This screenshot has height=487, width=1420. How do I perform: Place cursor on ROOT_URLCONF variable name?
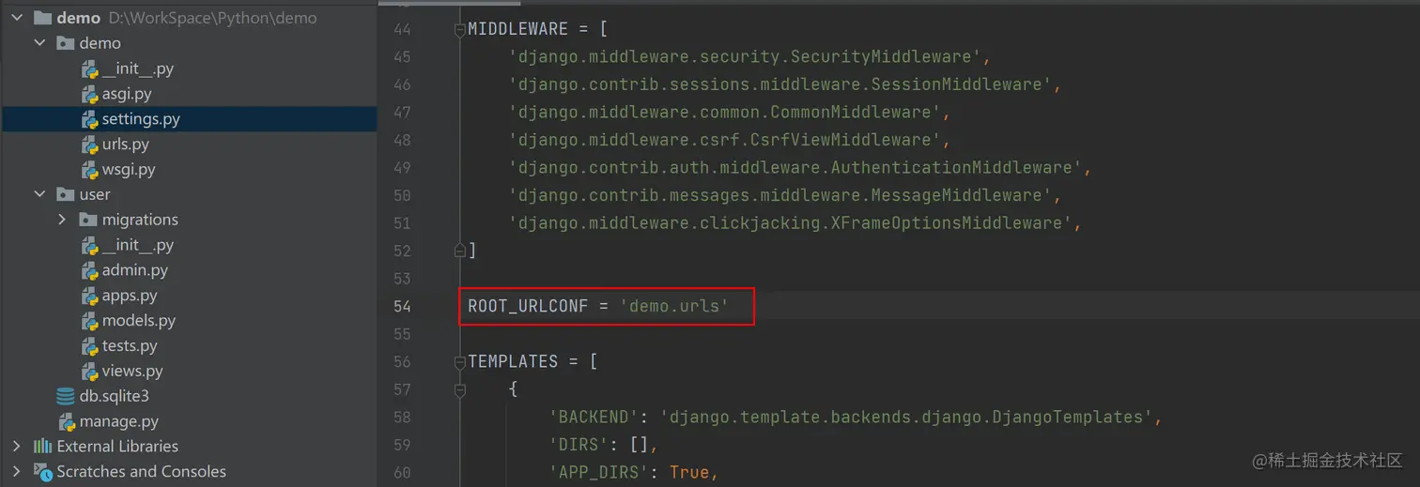(x=528, y=306)
